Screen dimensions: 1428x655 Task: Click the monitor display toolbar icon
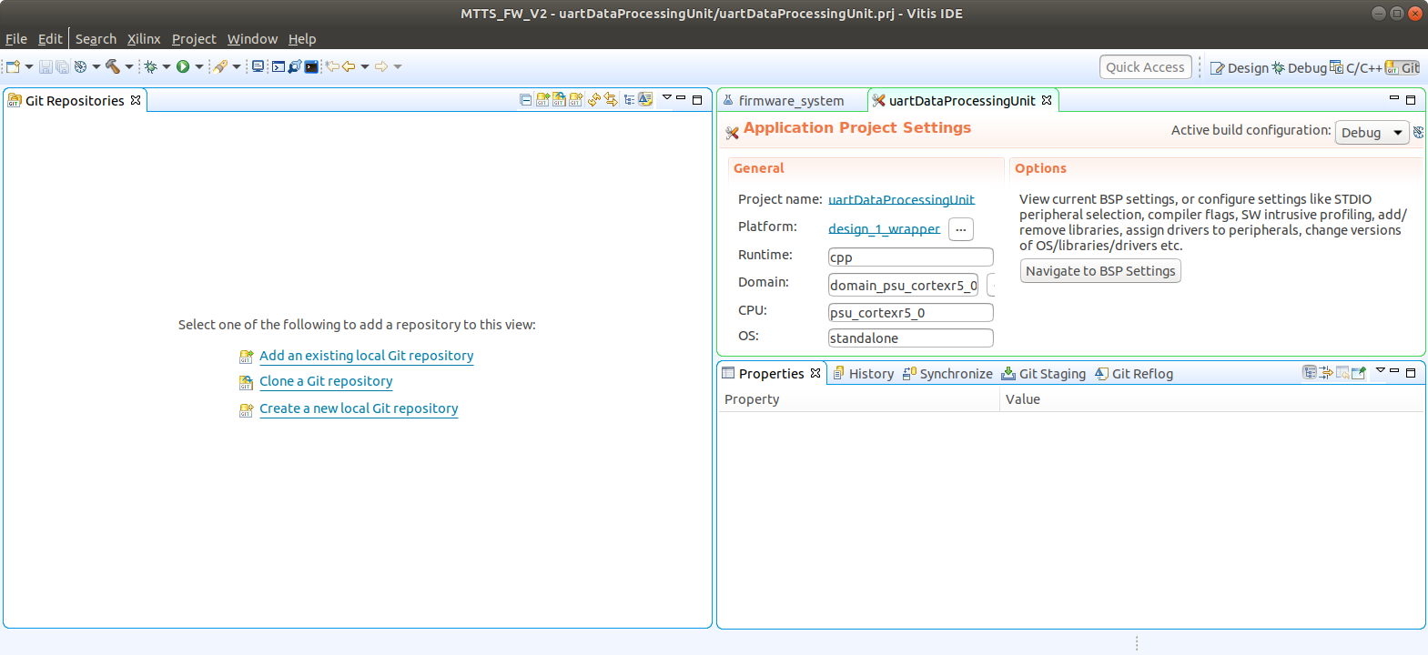click(x=258, y=66)
